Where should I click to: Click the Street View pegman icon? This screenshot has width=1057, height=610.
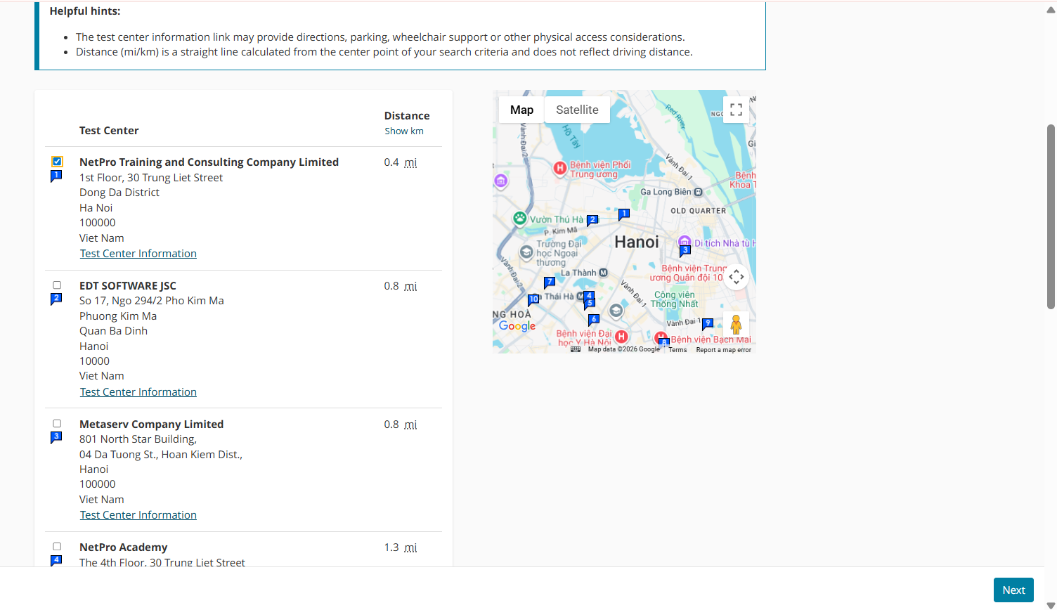click(736, 325)
